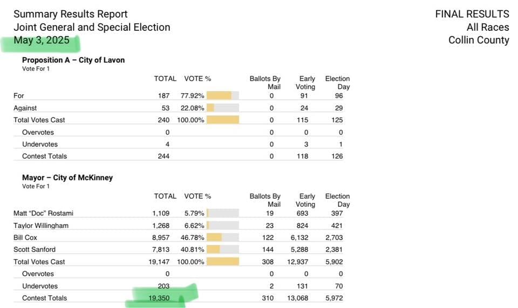Click the Collin County label
The image size is (518, 308).
pyautogui.click(x=479, y=40)
